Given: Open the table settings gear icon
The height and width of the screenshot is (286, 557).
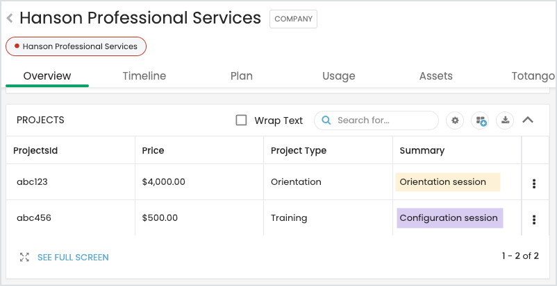Looking at the screenshot, I should (x=455, y=120).
